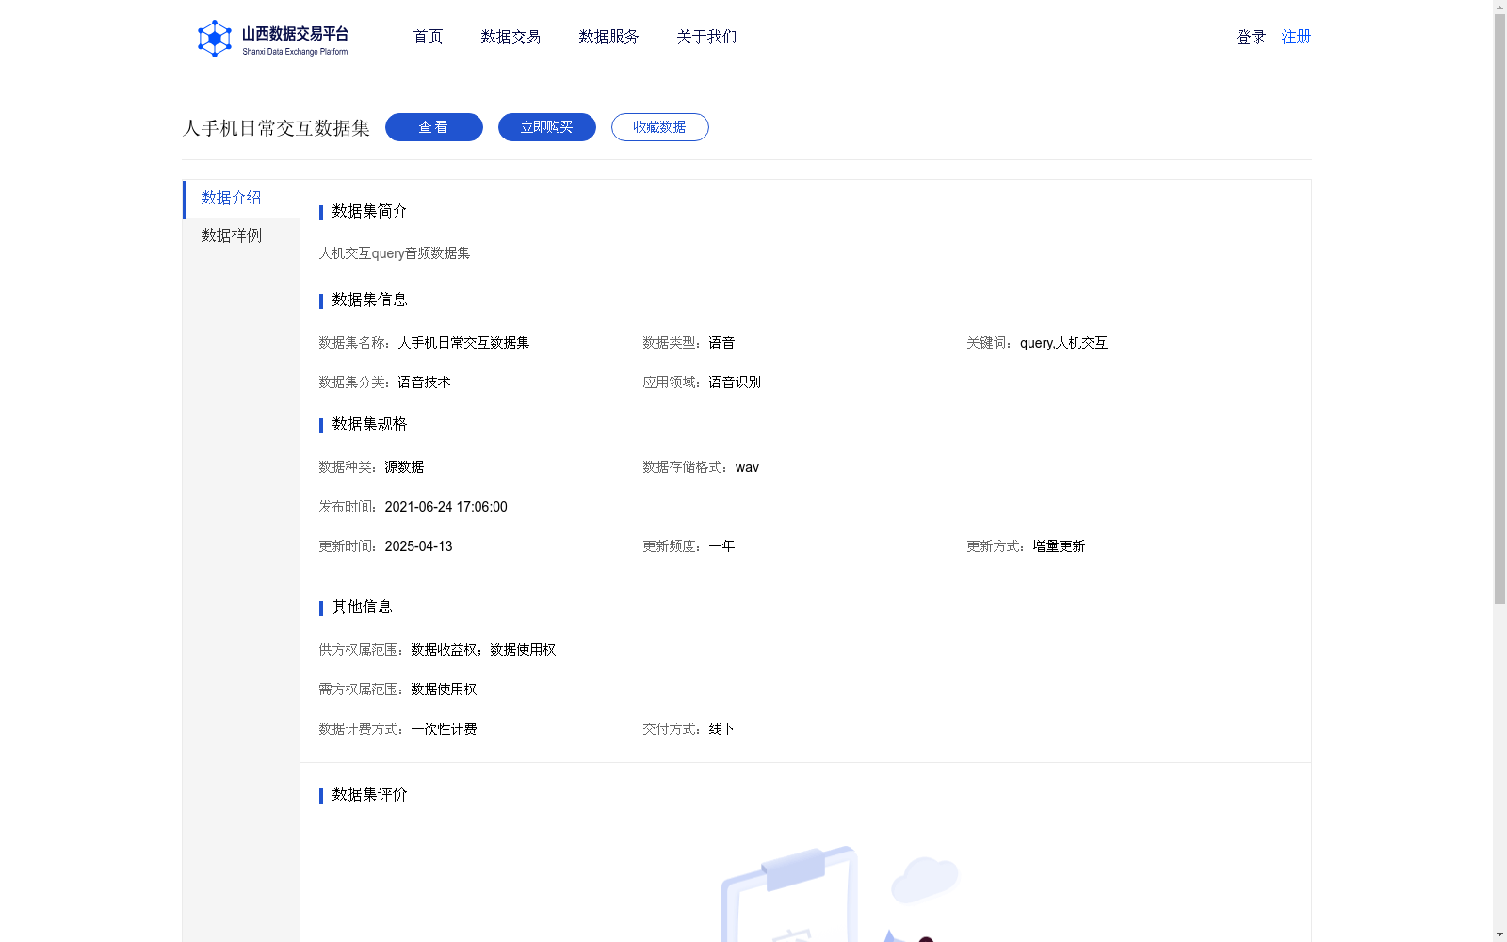The image size is (1507, 942).
Task: Click the 查看 button
Action: (x=434, y=127)
